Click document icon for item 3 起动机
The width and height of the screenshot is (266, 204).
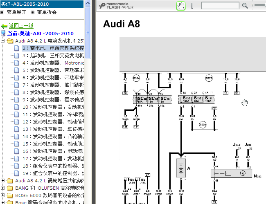point(17,56)
